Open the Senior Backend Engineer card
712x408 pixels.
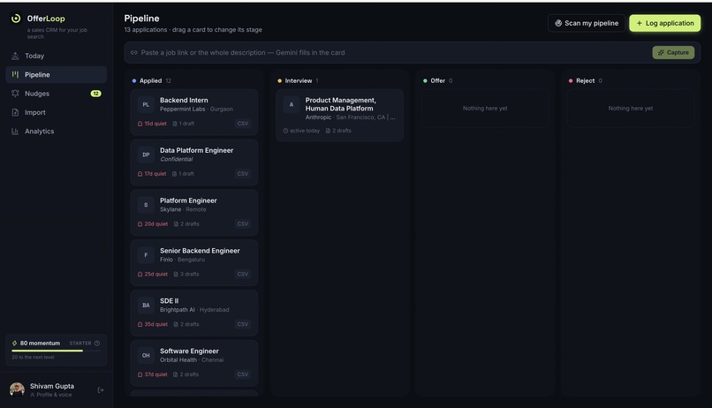[x=194, y=262]
